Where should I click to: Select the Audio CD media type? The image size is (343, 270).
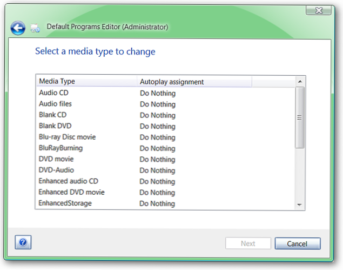tap(166, 93)
